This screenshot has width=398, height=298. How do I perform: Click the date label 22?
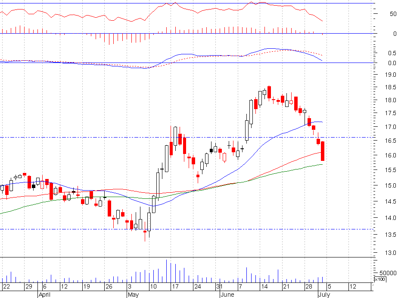[6, 286]
